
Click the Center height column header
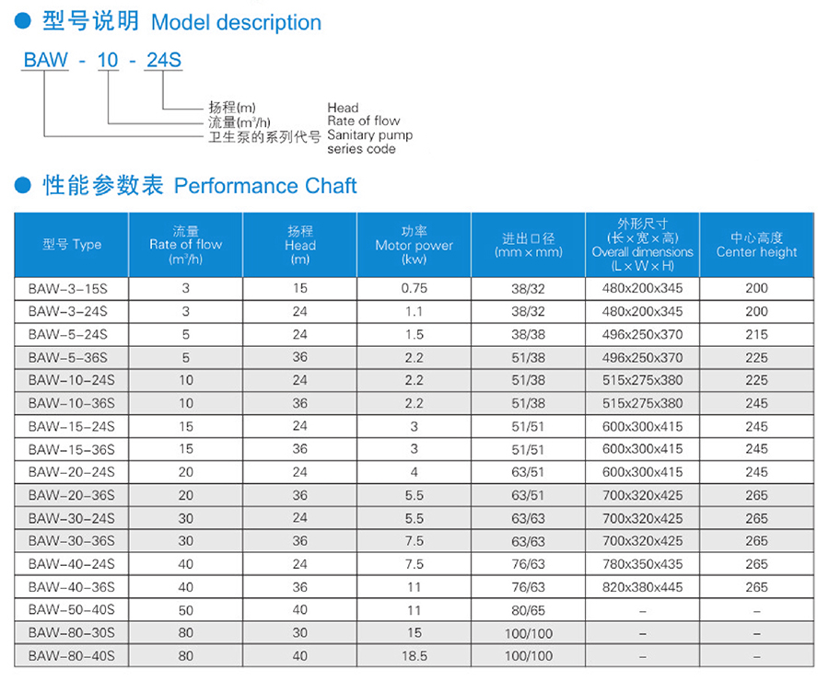pyautogui.click(x=756, y=245)
